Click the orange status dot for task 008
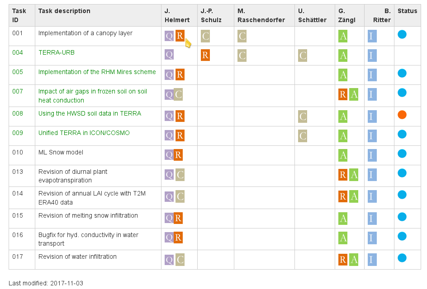427x289 pixels. click(x=402, y=115)
